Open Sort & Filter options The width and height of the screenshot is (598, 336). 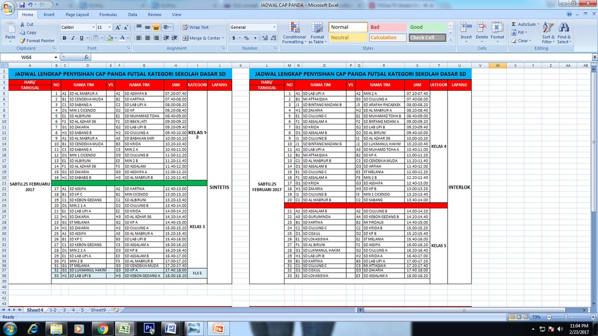pyautogui.click(x=548, y=33)
